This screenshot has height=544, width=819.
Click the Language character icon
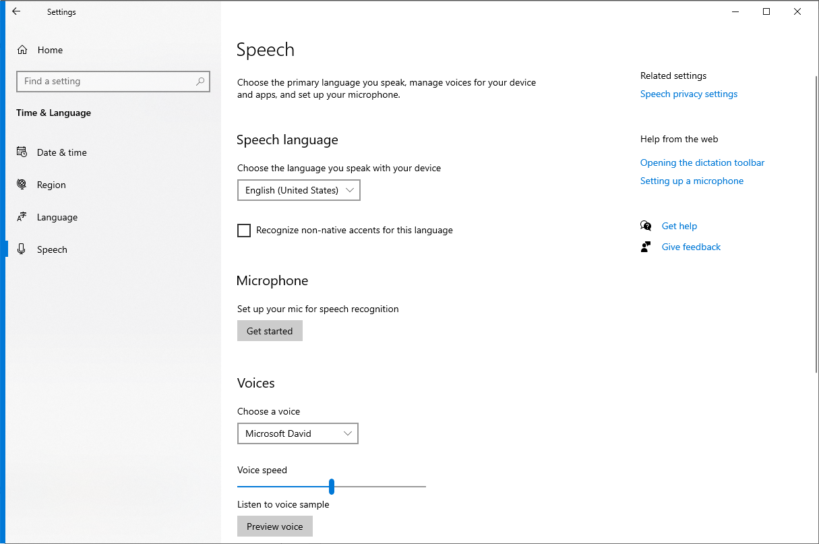tap(22, 217)
